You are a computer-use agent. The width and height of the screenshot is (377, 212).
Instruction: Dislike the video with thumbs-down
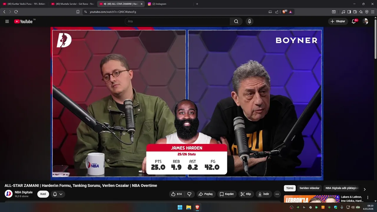coord(189,194)
